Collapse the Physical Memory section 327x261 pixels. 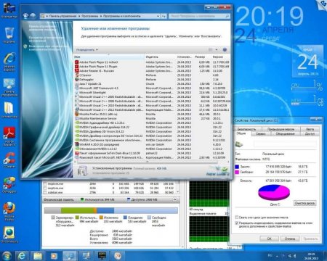(174, 199)
